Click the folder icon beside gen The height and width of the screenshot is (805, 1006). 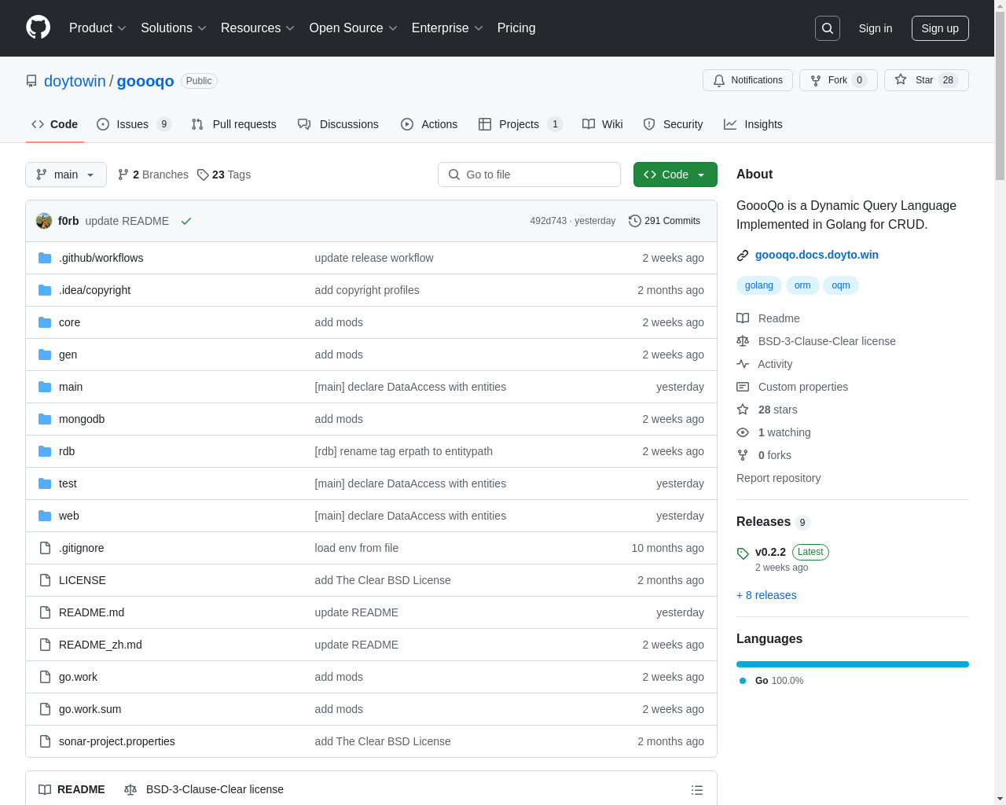tap(45, 355)
